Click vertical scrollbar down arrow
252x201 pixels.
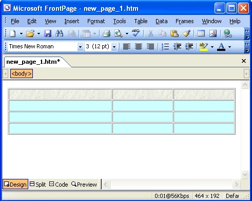point(245,175)
